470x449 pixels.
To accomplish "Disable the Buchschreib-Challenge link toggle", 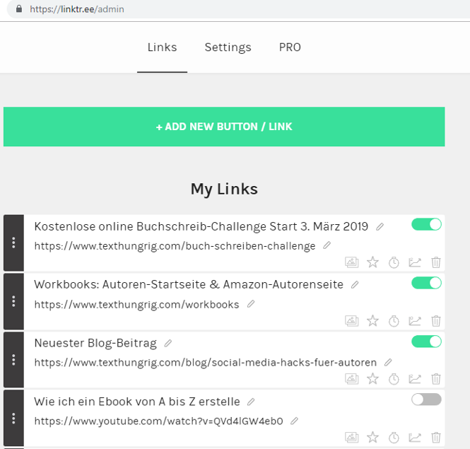I will [426, 224].
